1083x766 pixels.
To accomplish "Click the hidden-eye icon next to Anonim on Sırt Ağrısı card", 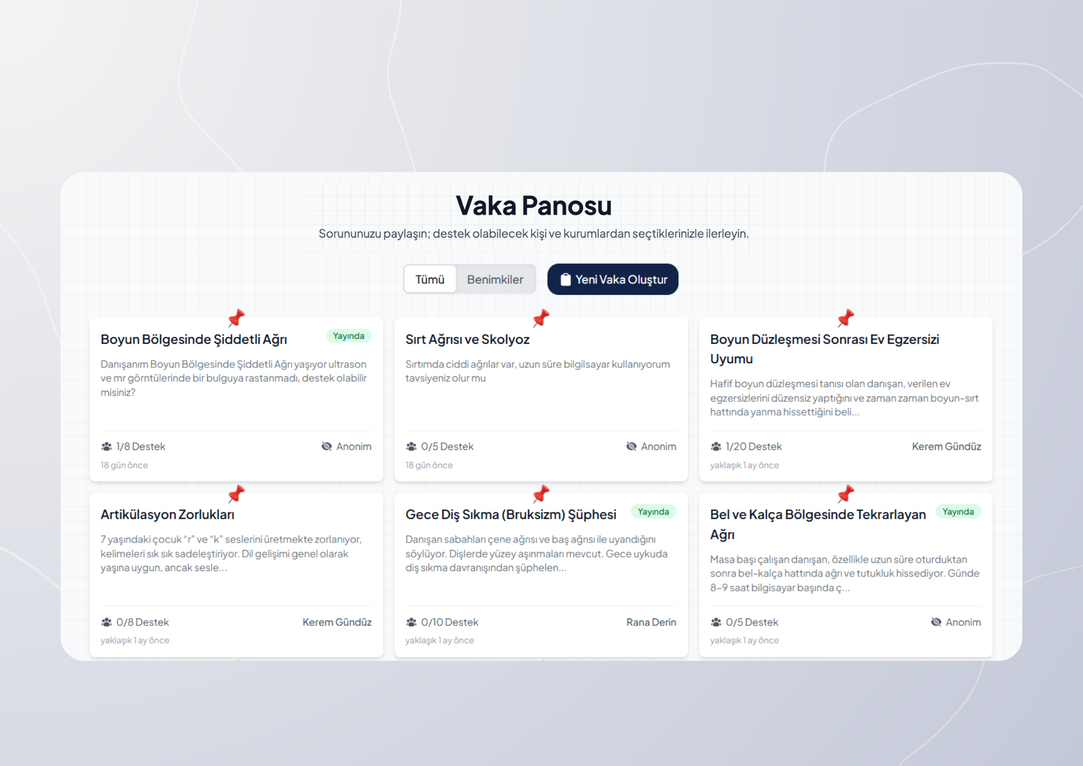I will point(631,446).
